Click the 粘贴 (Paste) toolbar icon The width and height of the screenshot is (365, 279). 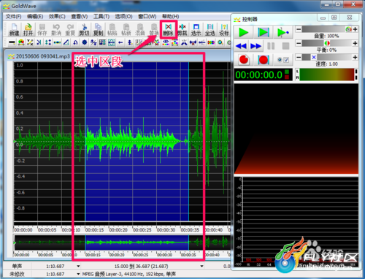pyautogui.click(x=112, y=29)
